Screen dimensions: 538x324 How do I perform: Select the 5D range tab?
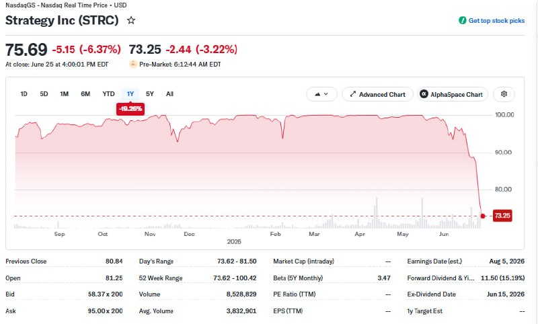(x=44, y=94)
